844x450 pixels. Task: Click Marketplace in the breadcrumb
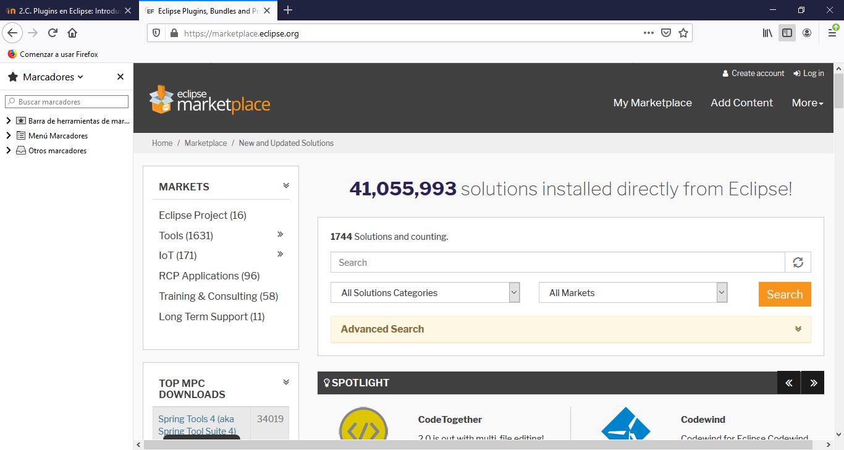tap(206, 143)
